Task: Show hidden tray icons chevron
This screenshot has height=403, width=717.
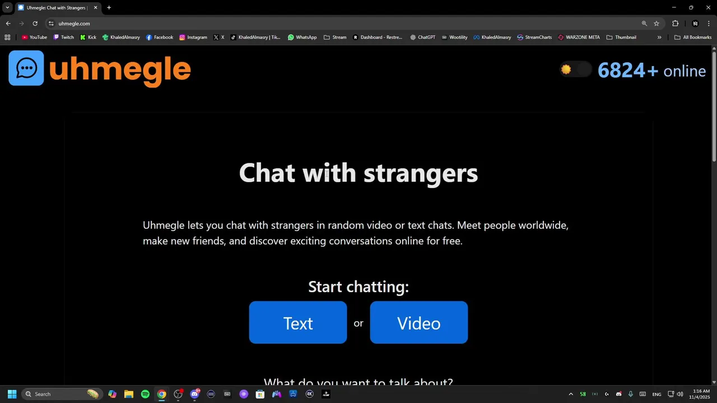Action: 571,394
